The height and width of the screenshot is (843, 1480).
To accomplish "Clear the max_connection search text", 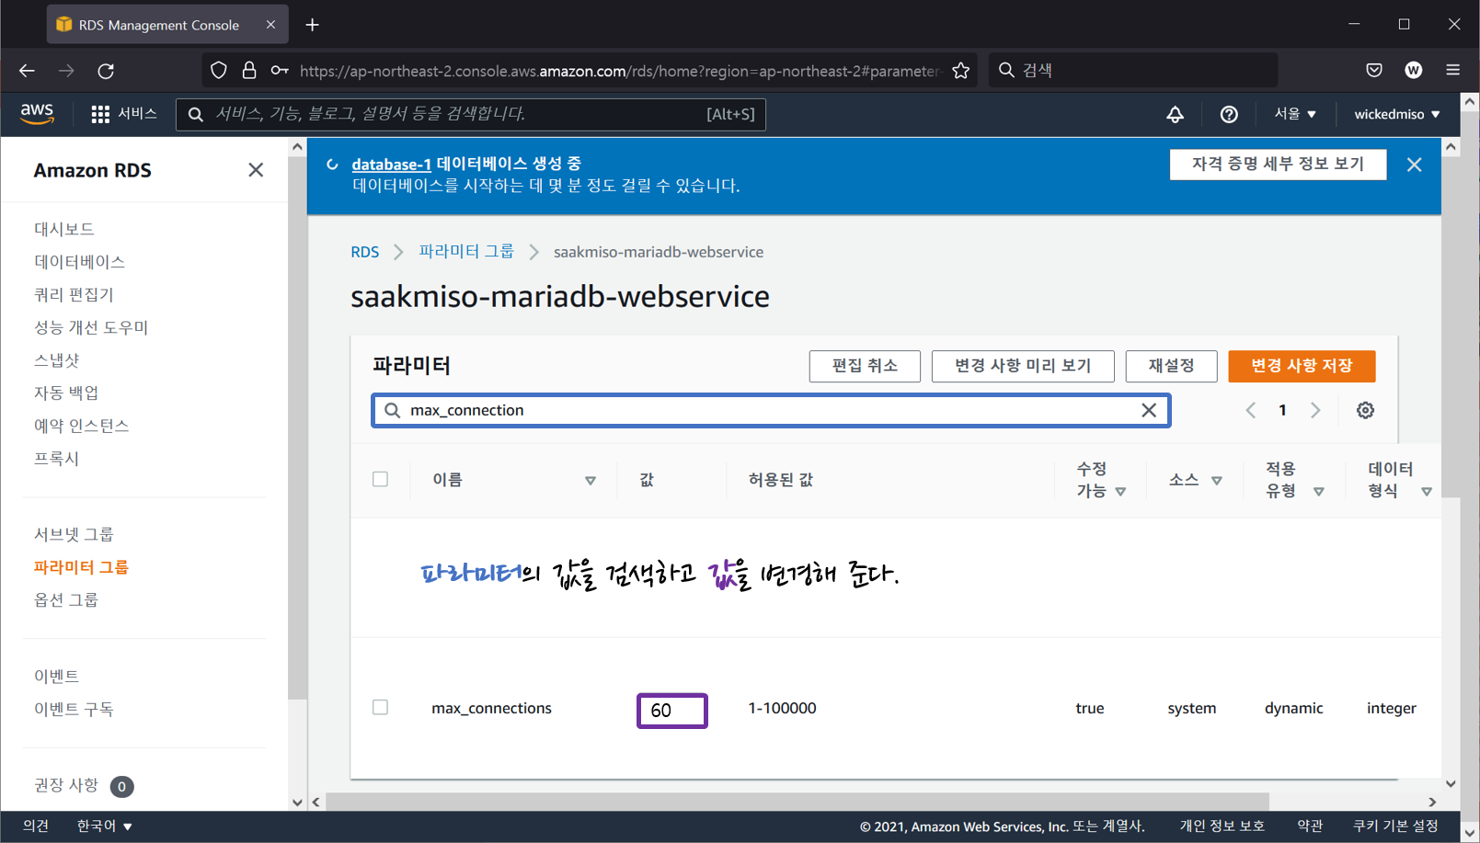I will click(x=1149, y=410).
